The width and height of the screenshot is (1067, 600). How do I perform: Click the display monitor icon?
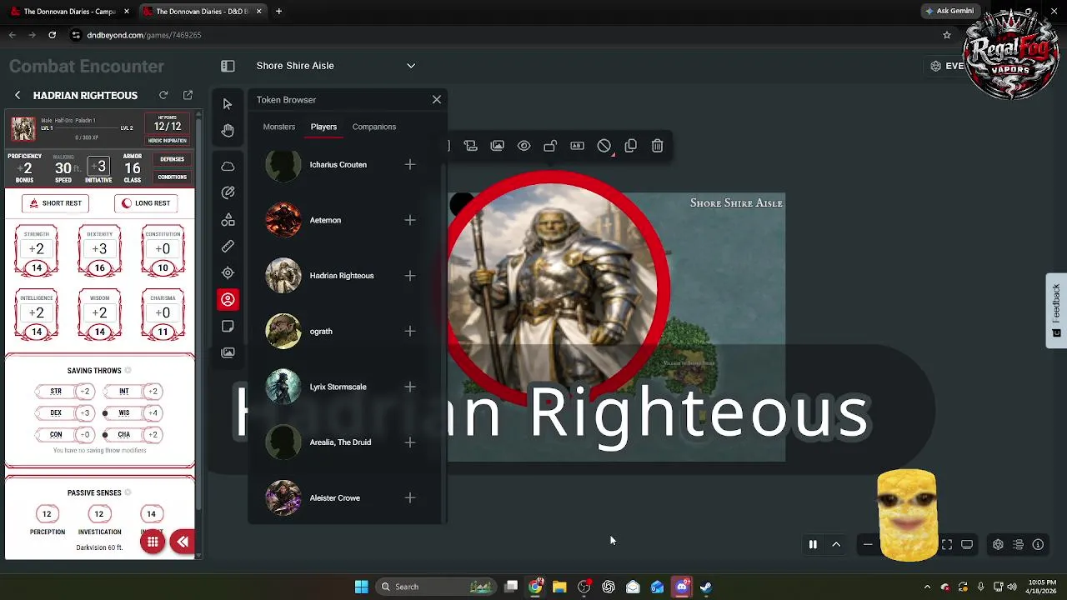pyautogui.click(x=967, y=544)
